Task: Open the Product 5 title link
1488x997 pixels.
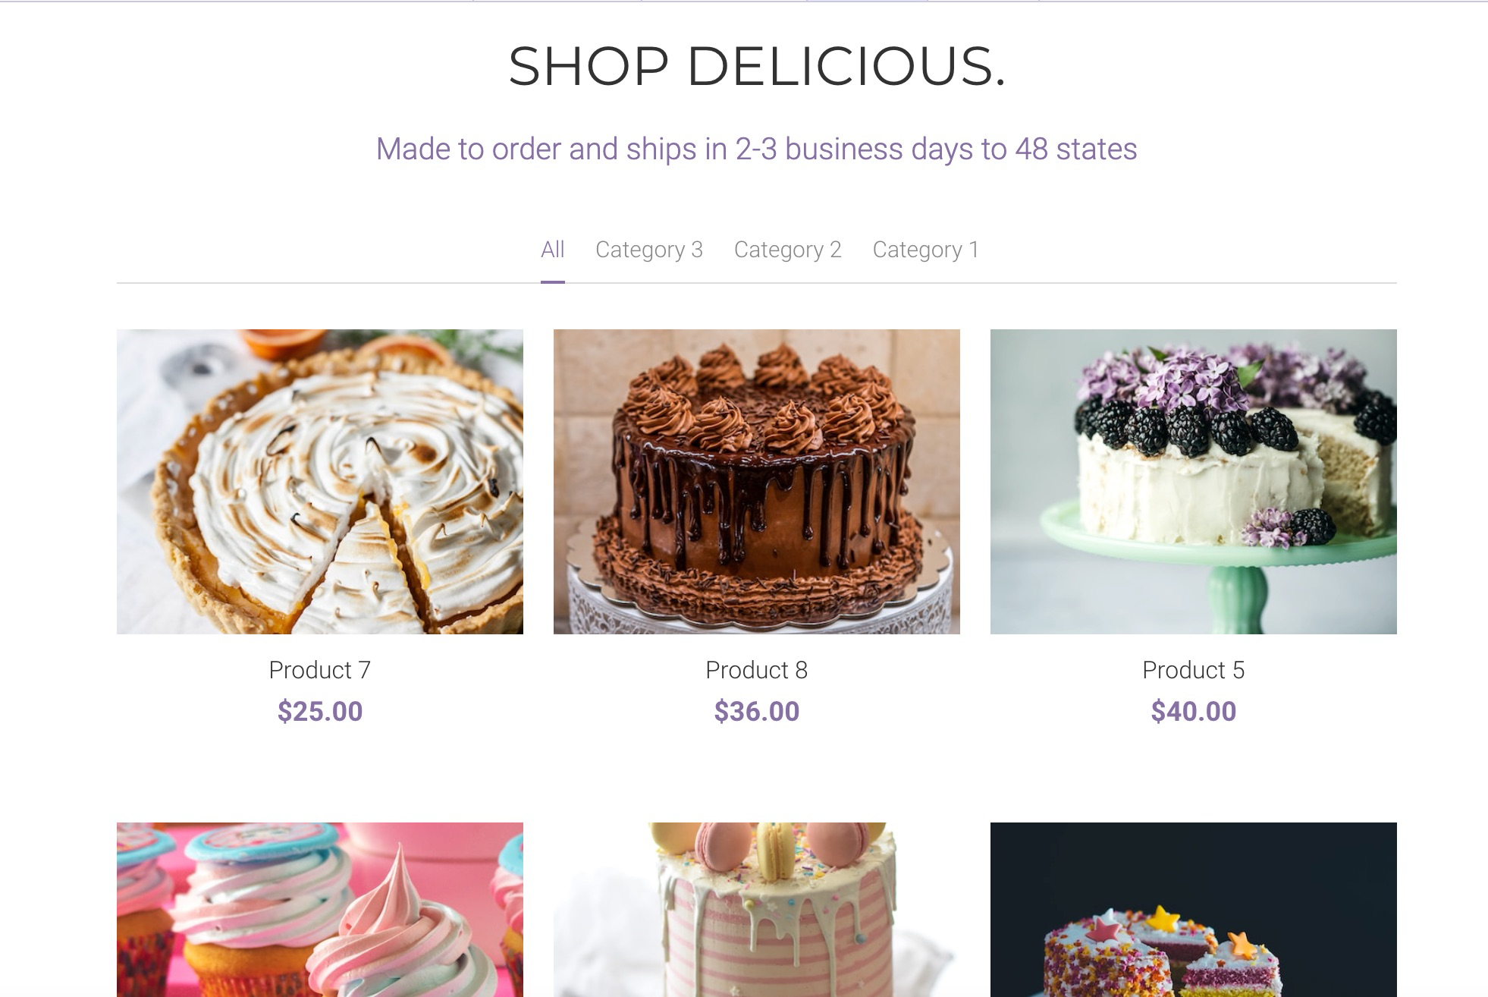Action: pos(1194,670)
